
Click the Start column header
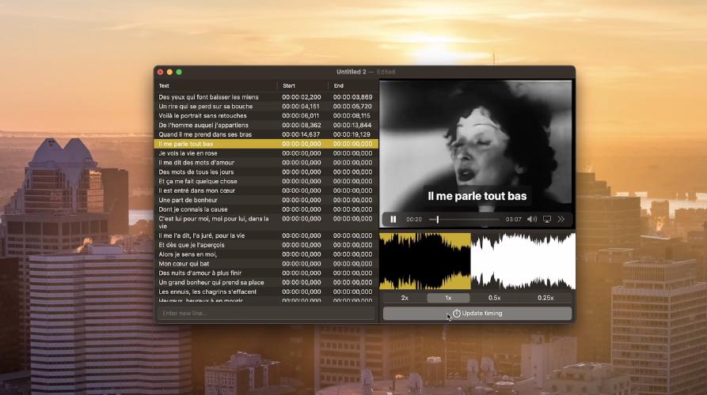pyautogui.click(x=301, y=85)
